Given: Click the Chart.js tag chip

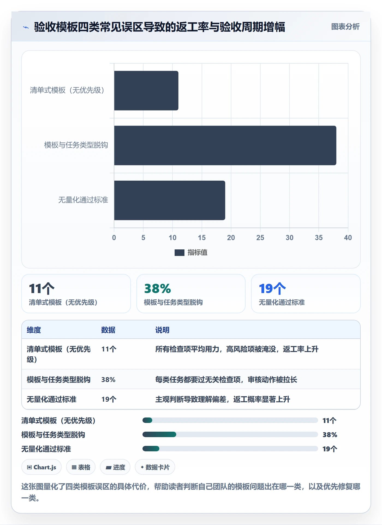Looking at the screenshot, I should pyautogui.click(x=41, y=467).
